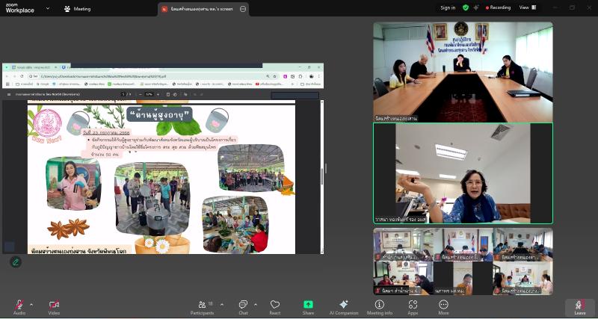Select top-left small participant thumbnail
Image resolution: width=598 pixels, height=319 pixels.
click(x=403, y=245)
